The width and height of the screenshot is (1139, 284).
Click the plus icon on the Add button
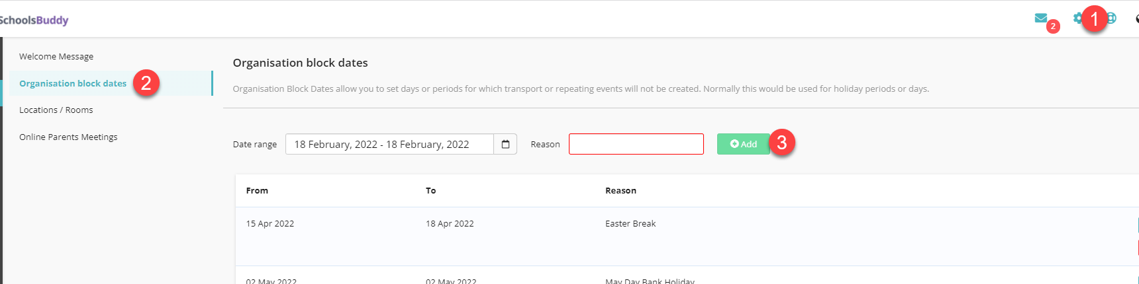point(734,144)
